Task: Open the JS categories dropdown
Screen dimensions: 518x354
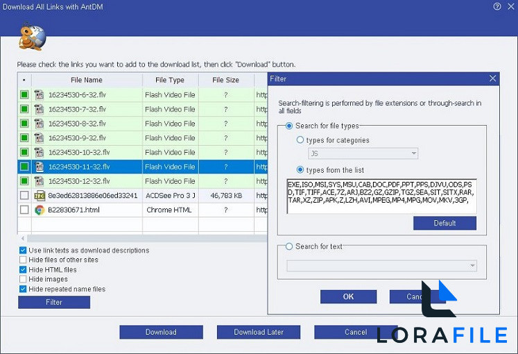Action: (363, 153)
